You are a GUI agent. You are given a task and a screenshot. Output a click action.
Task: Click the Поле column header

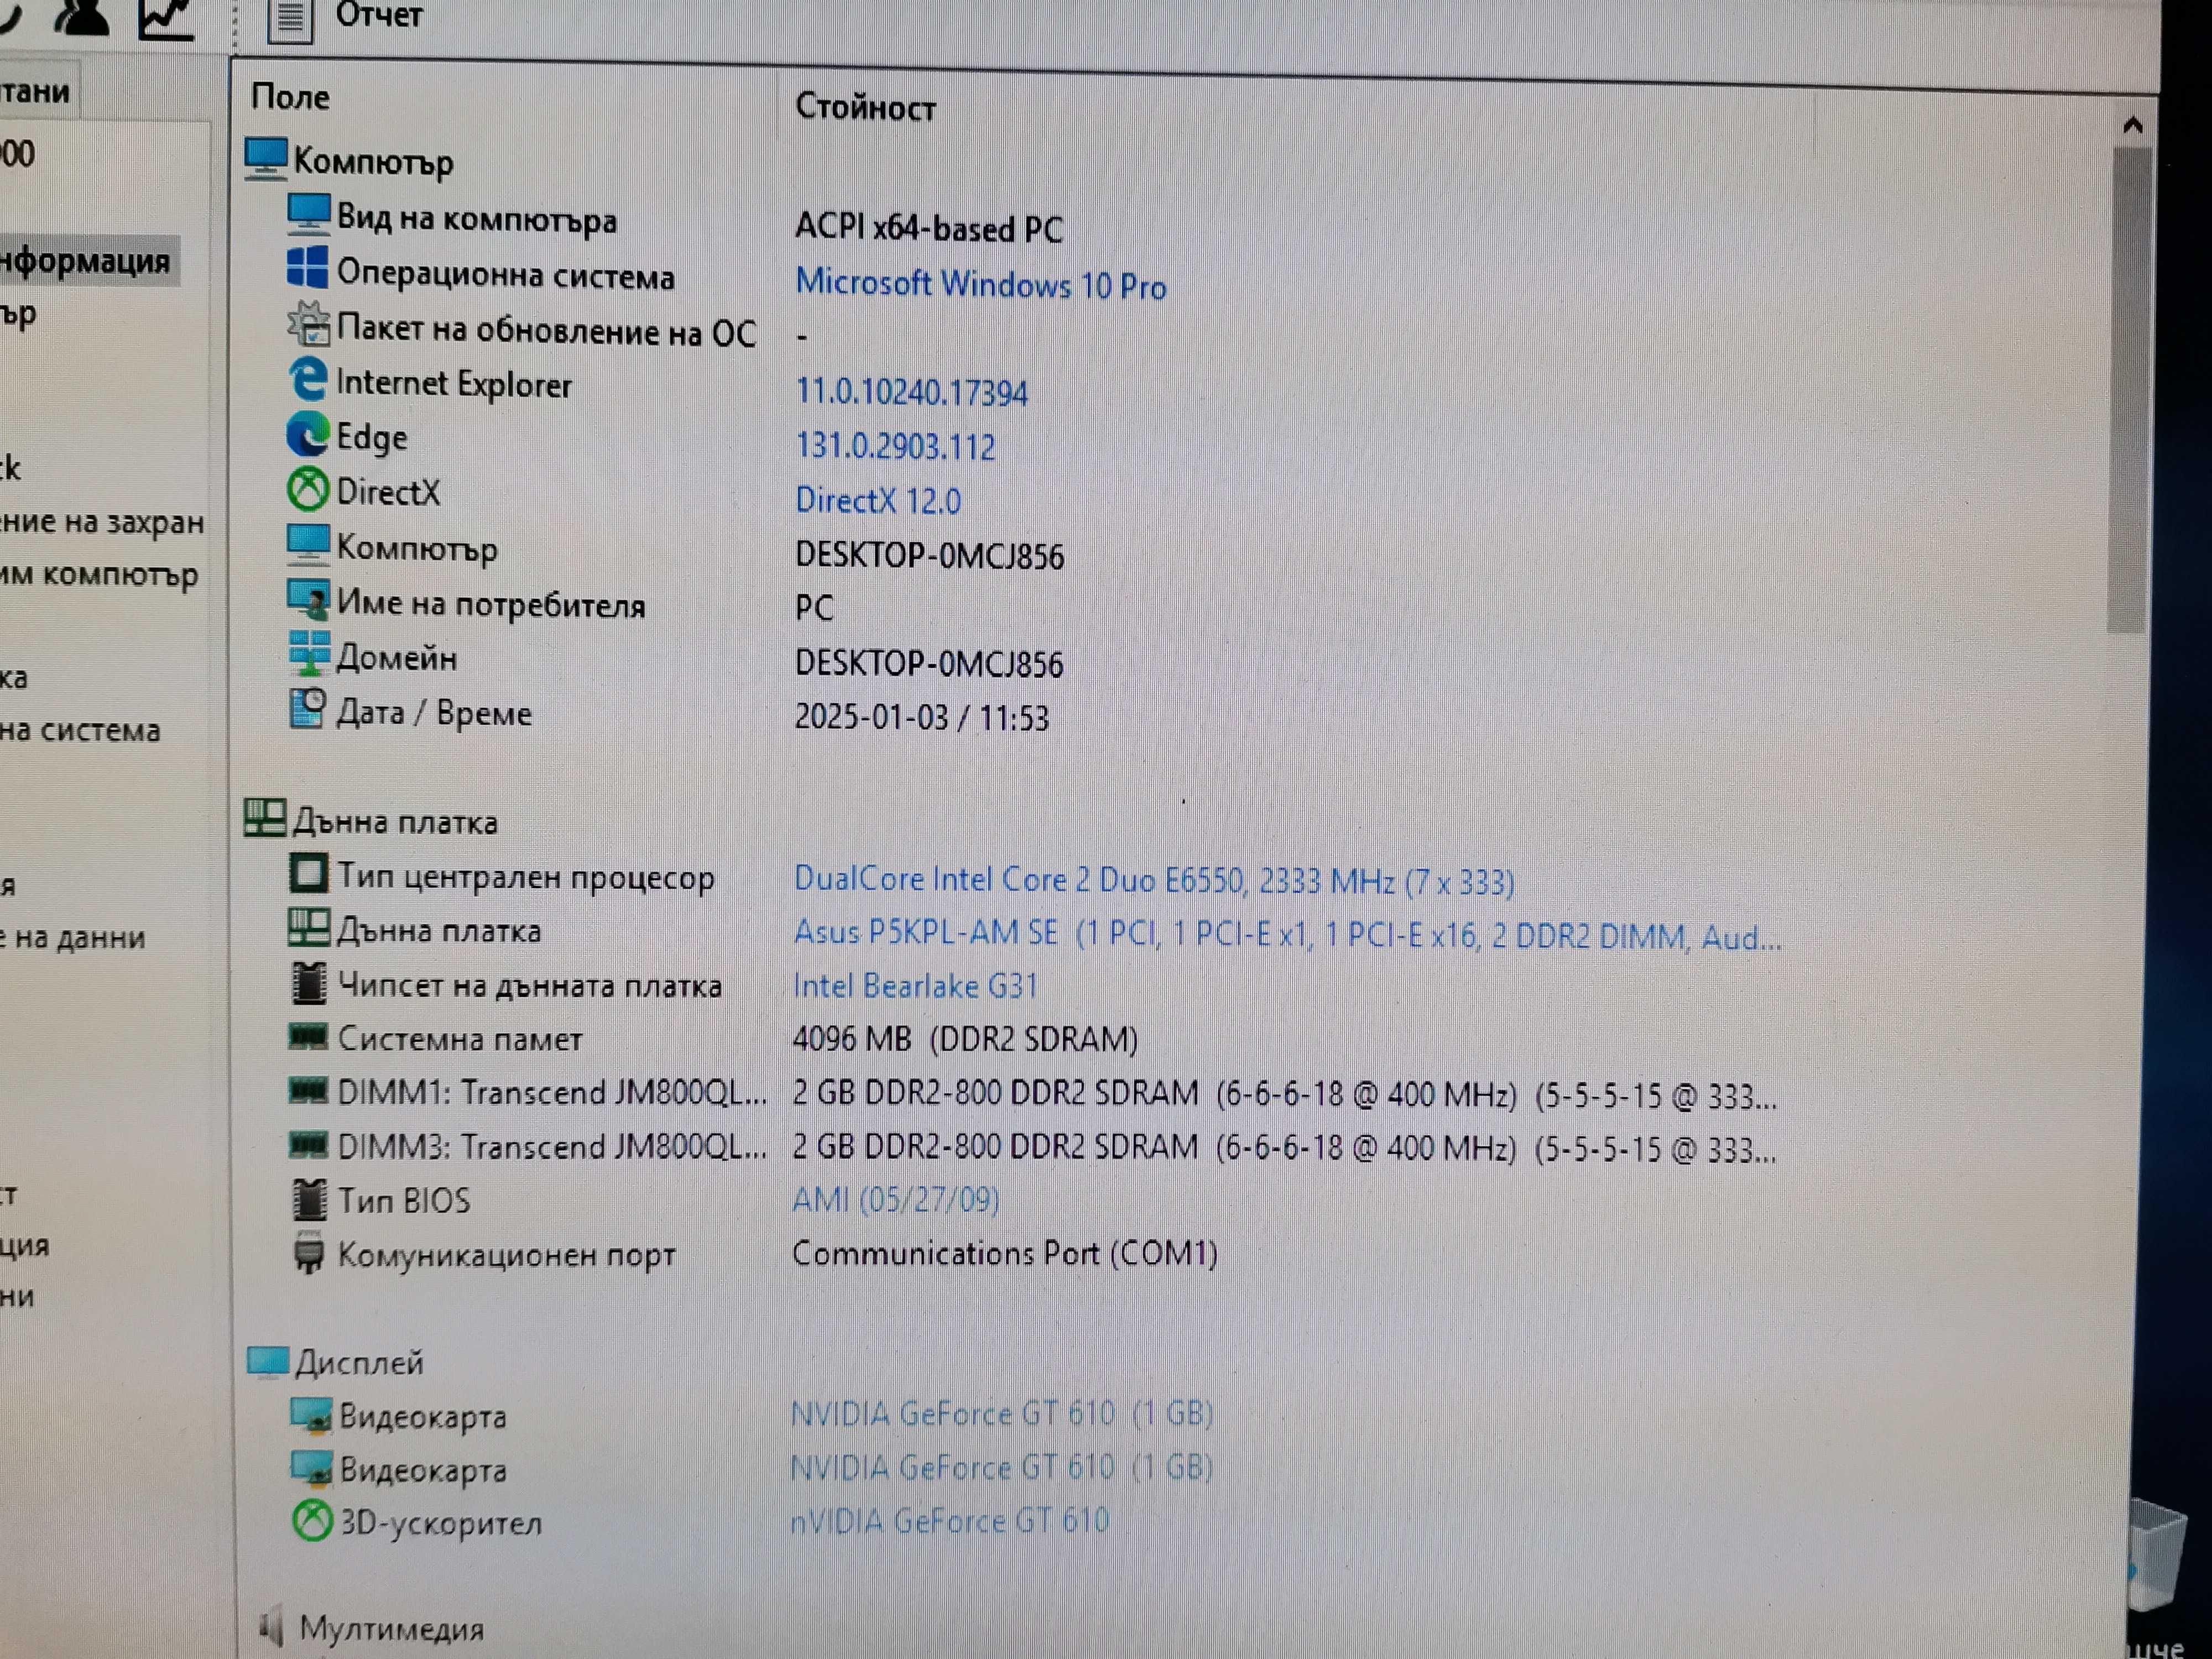290,97
